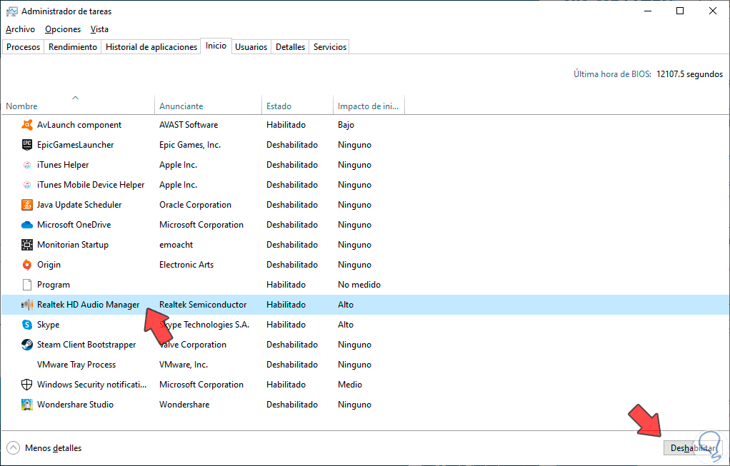Click the Monitorian Startup icon
The height and width of the screenshot is (466, 730).
(x=27, y=245)
